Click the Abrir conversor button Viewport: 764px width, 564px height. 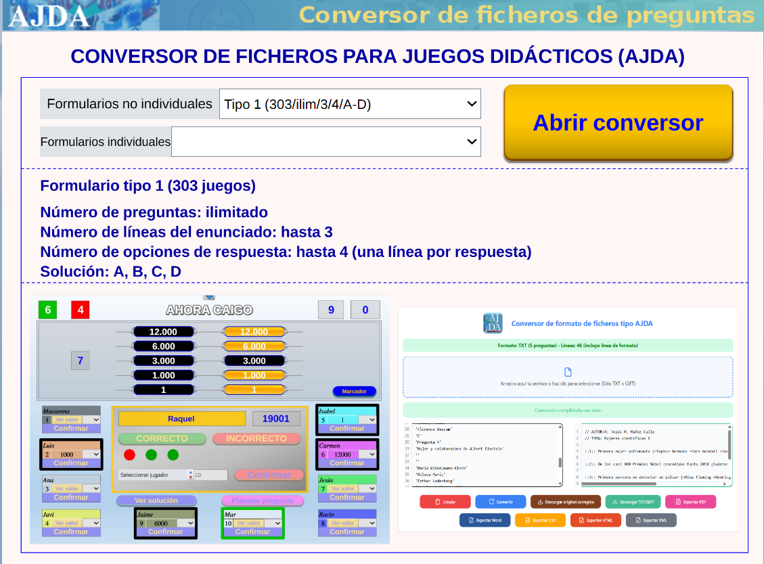(x=618, y=122)
